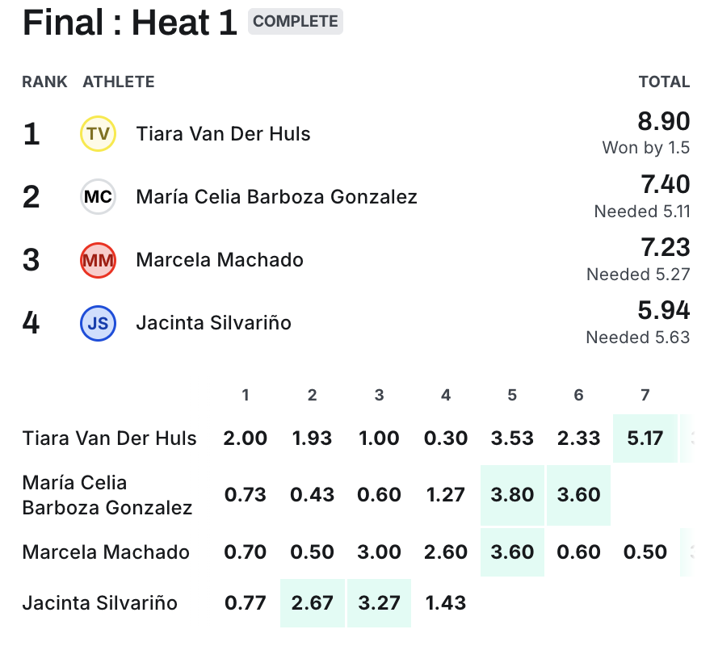Click Marcela Machado's red MM avatar
Image resolution: width=714 pixels, height=646 pixels.
coord(98,260)
